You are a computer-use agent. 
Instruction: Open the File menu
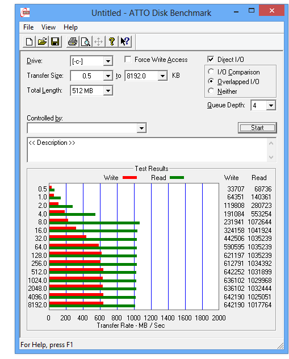pyautogui.click(x=28, y=27)
